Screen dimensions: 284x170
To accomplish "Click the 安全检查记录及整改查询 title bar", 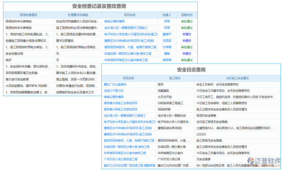I will 100,5.
